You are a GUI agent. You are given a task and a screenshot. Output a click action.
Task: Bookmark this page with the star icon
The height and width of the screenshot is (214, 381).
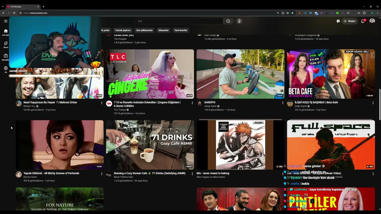pyautogui.click(x=292, y=13)
